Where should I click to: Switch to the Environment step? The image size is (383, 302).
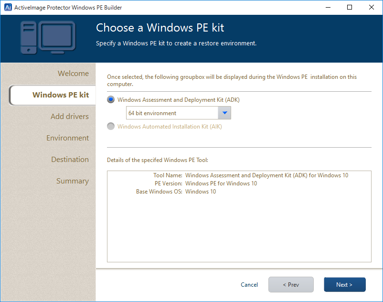pos(67,138)
